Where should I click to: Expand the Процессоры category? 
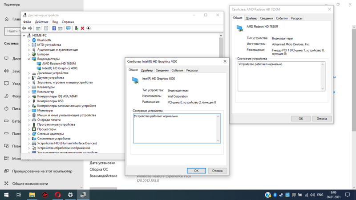pyautogui.click(x=29, y=129)
